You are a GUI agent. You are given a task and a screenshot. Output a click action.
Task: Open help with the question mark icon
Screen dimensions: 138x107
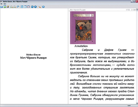point(43,7)
